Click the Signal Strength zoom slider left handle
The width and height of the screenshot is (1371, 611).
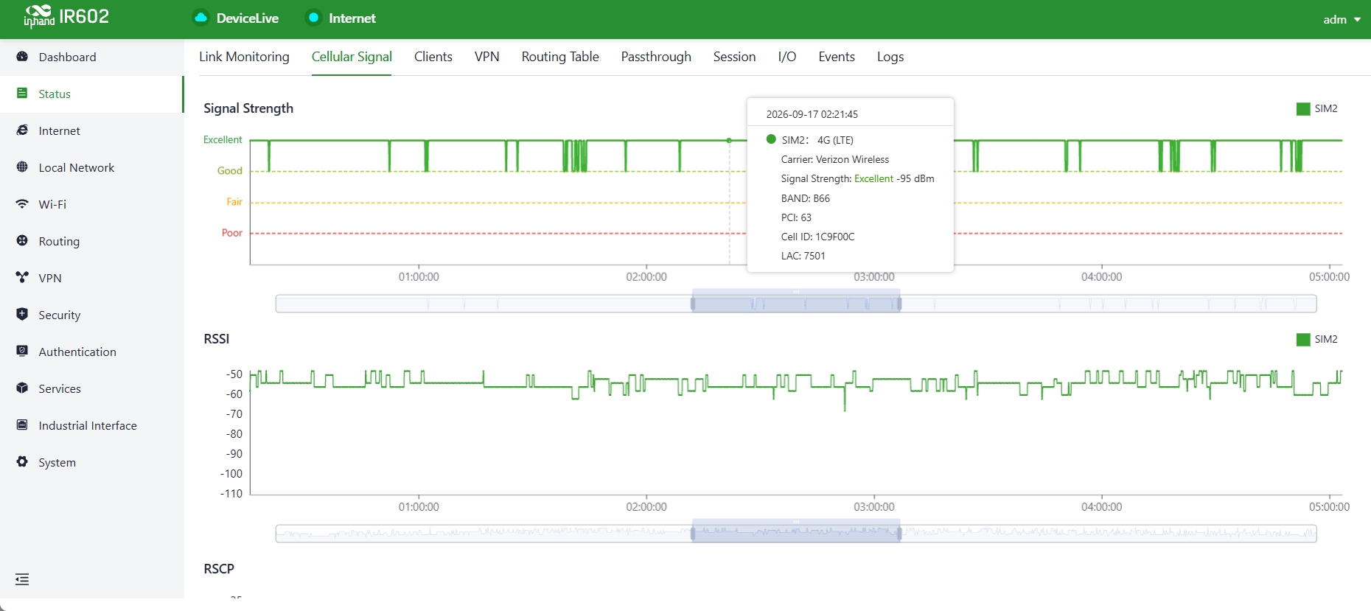[x=693, y=304]
